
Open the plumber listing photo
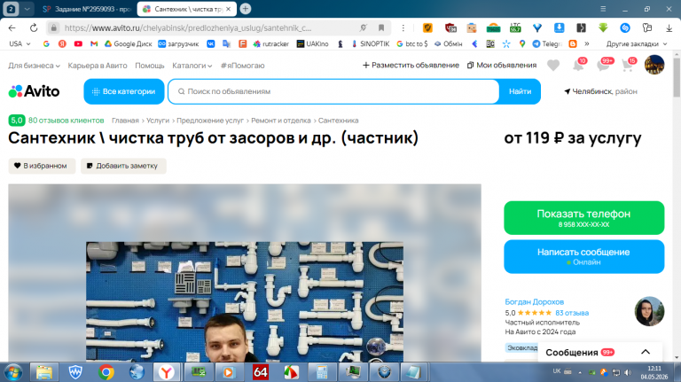pos(245,301)
